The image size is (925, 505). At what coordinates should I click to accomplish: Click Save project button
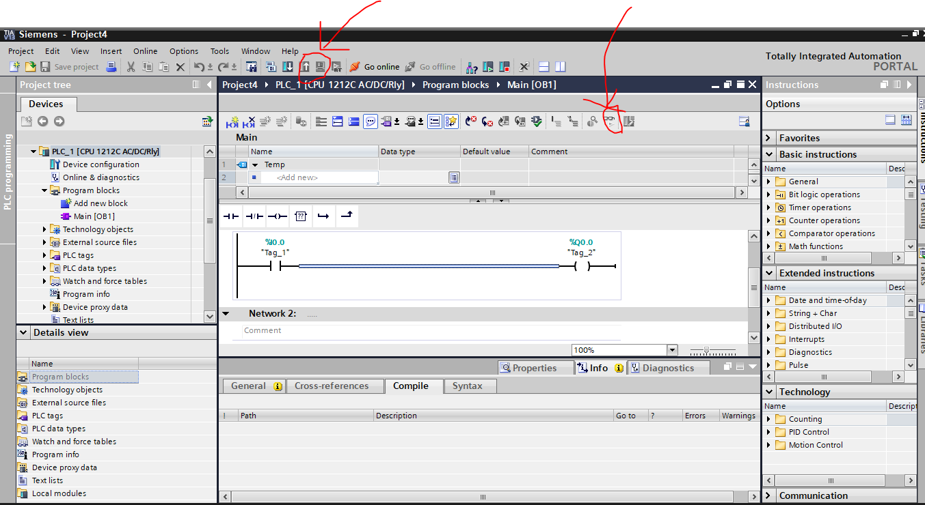click(69, 67)
